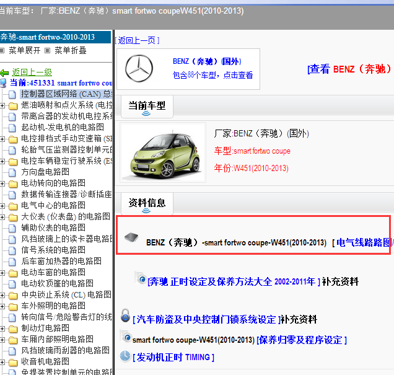This screenshot has height=375, width=394.
Task: Click the [返回上一页] link
Action: [x=137, y=40]
